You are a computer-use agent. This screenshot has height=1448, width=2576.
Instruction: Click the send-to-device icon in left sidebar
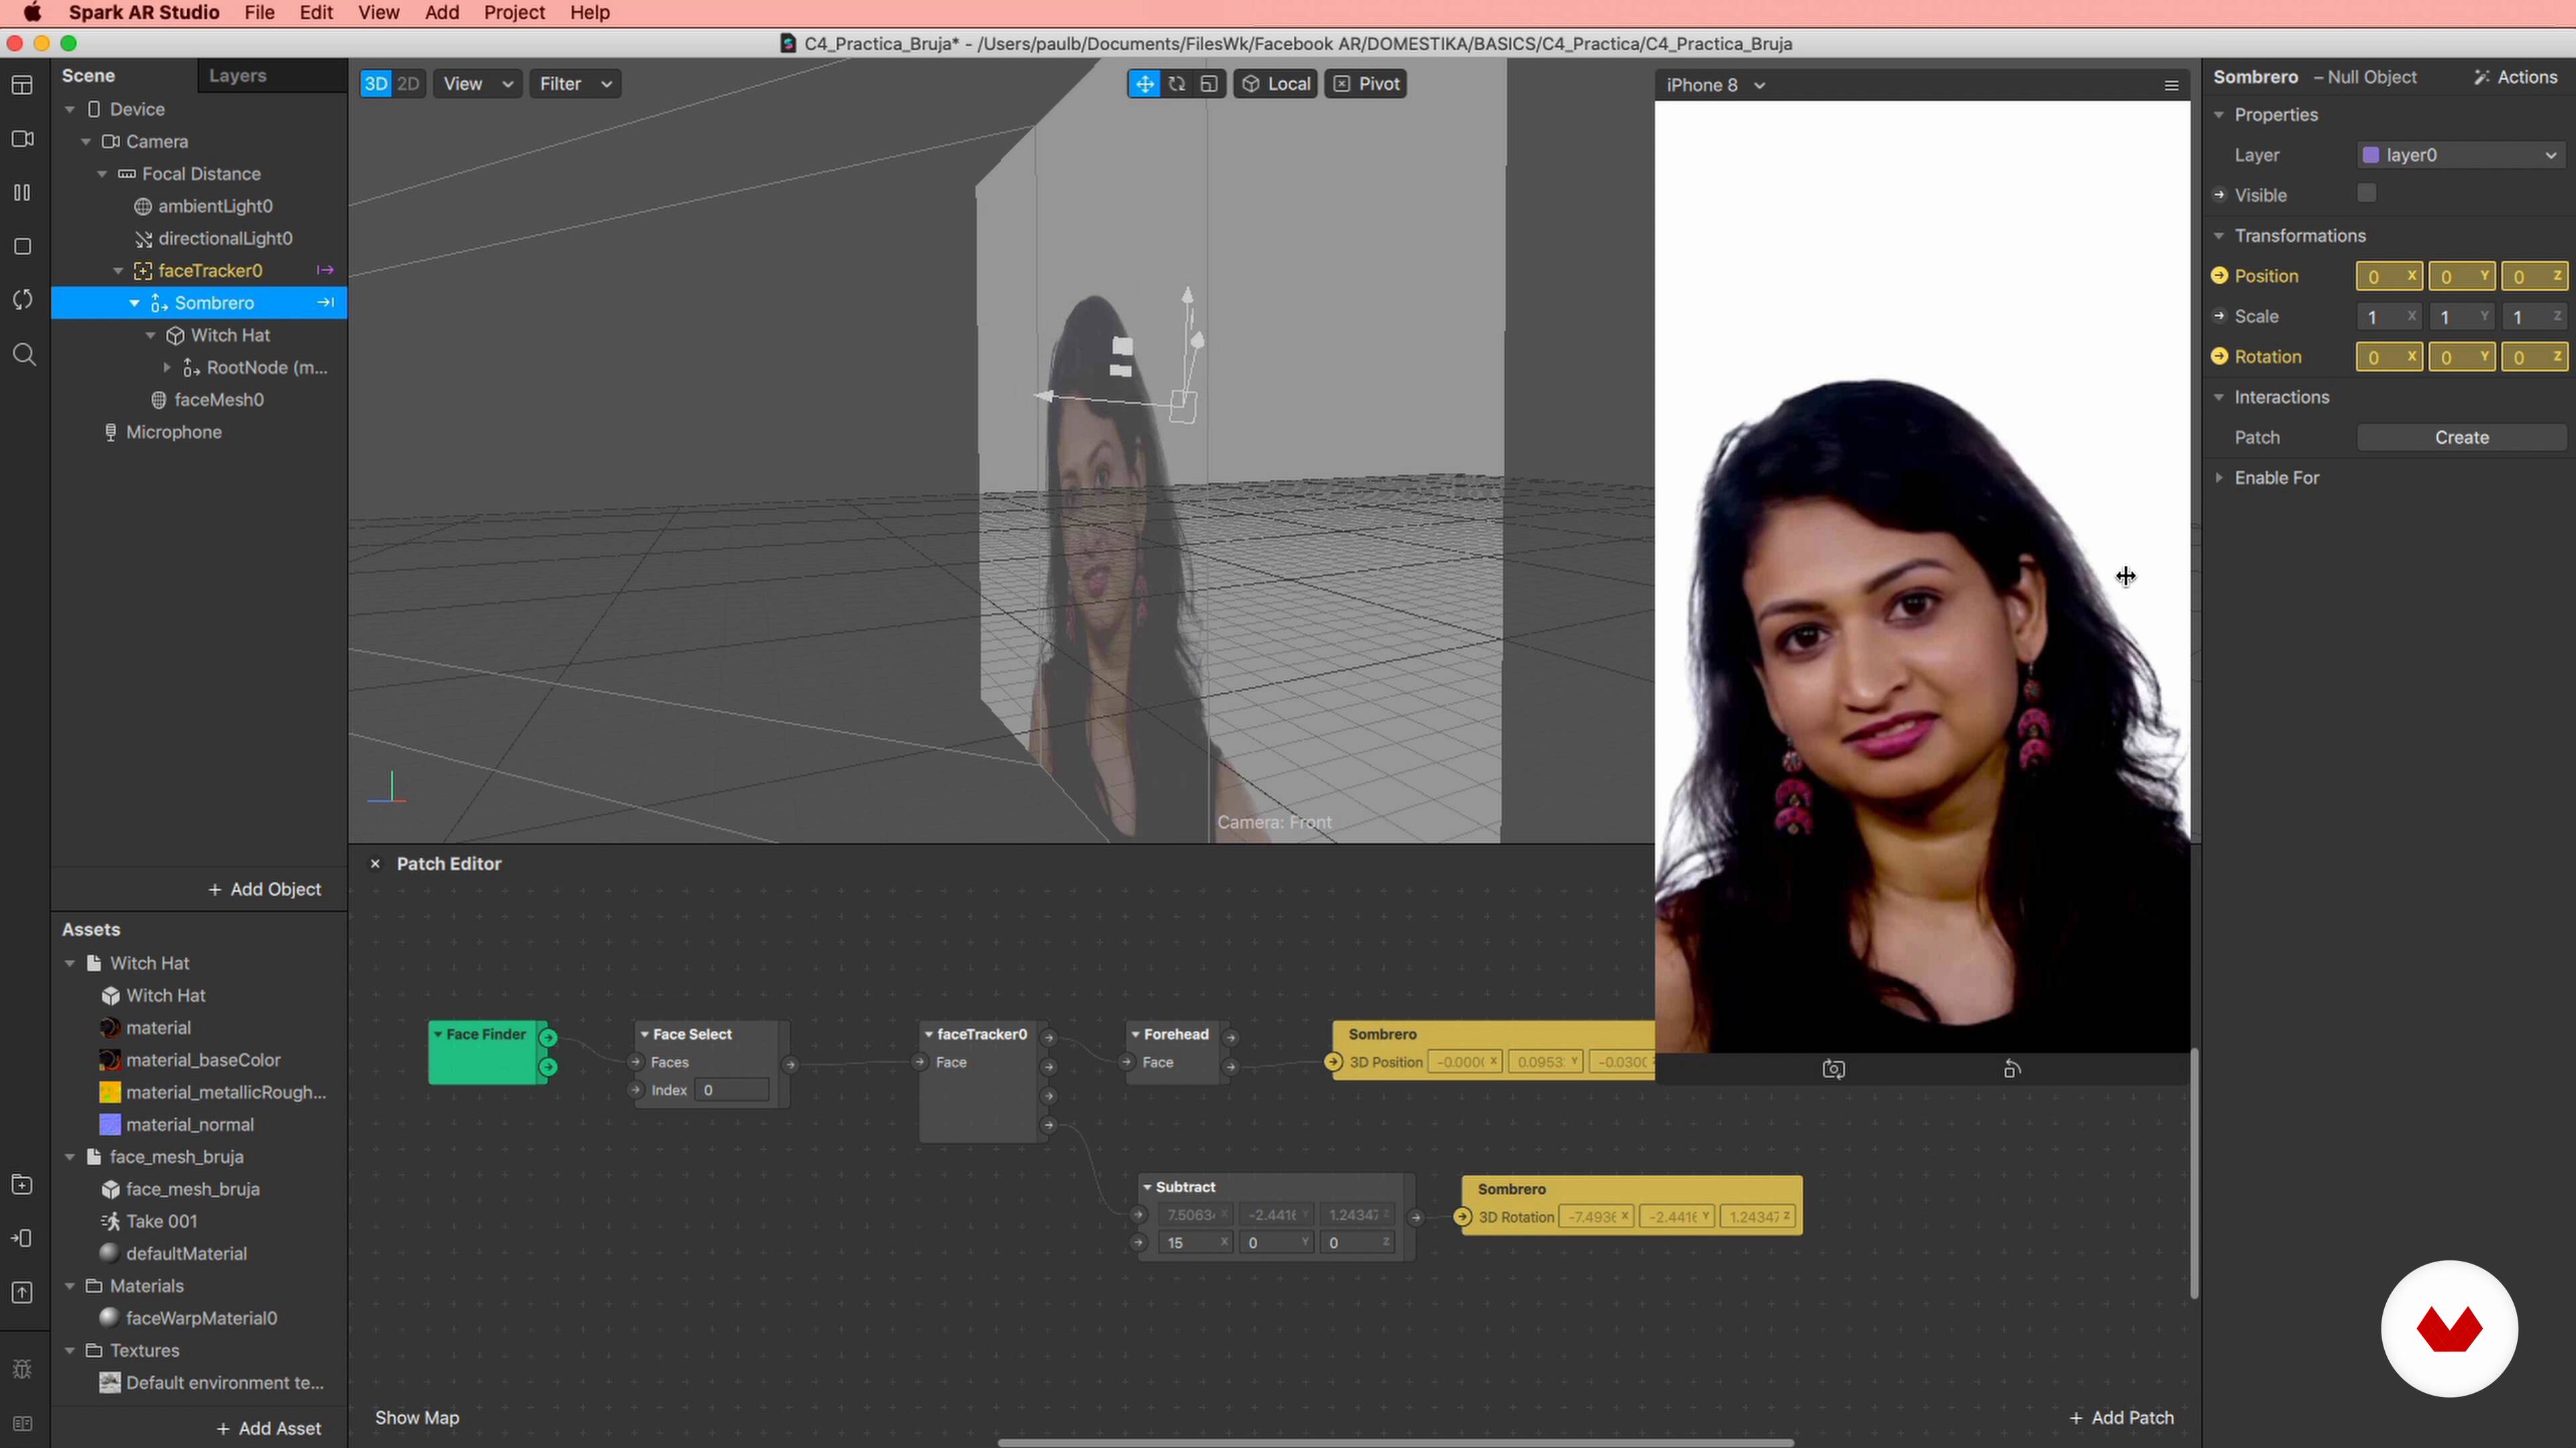coord(22,1239)
